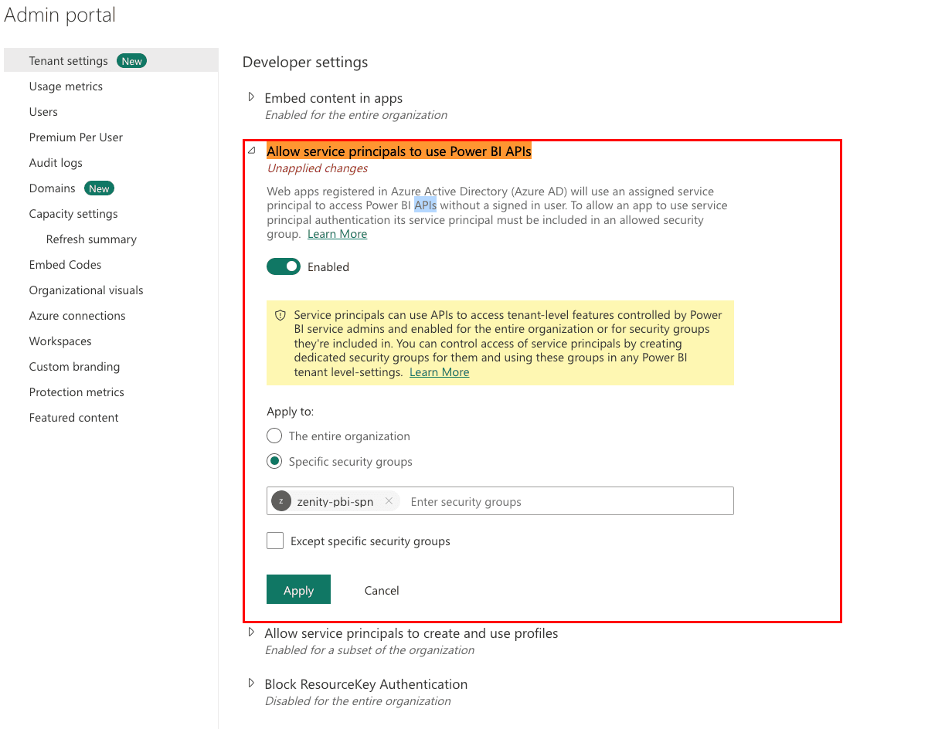945x729 pixels.
Task: Click the 'Apply to:' label
Action: [x=291, y=412]
